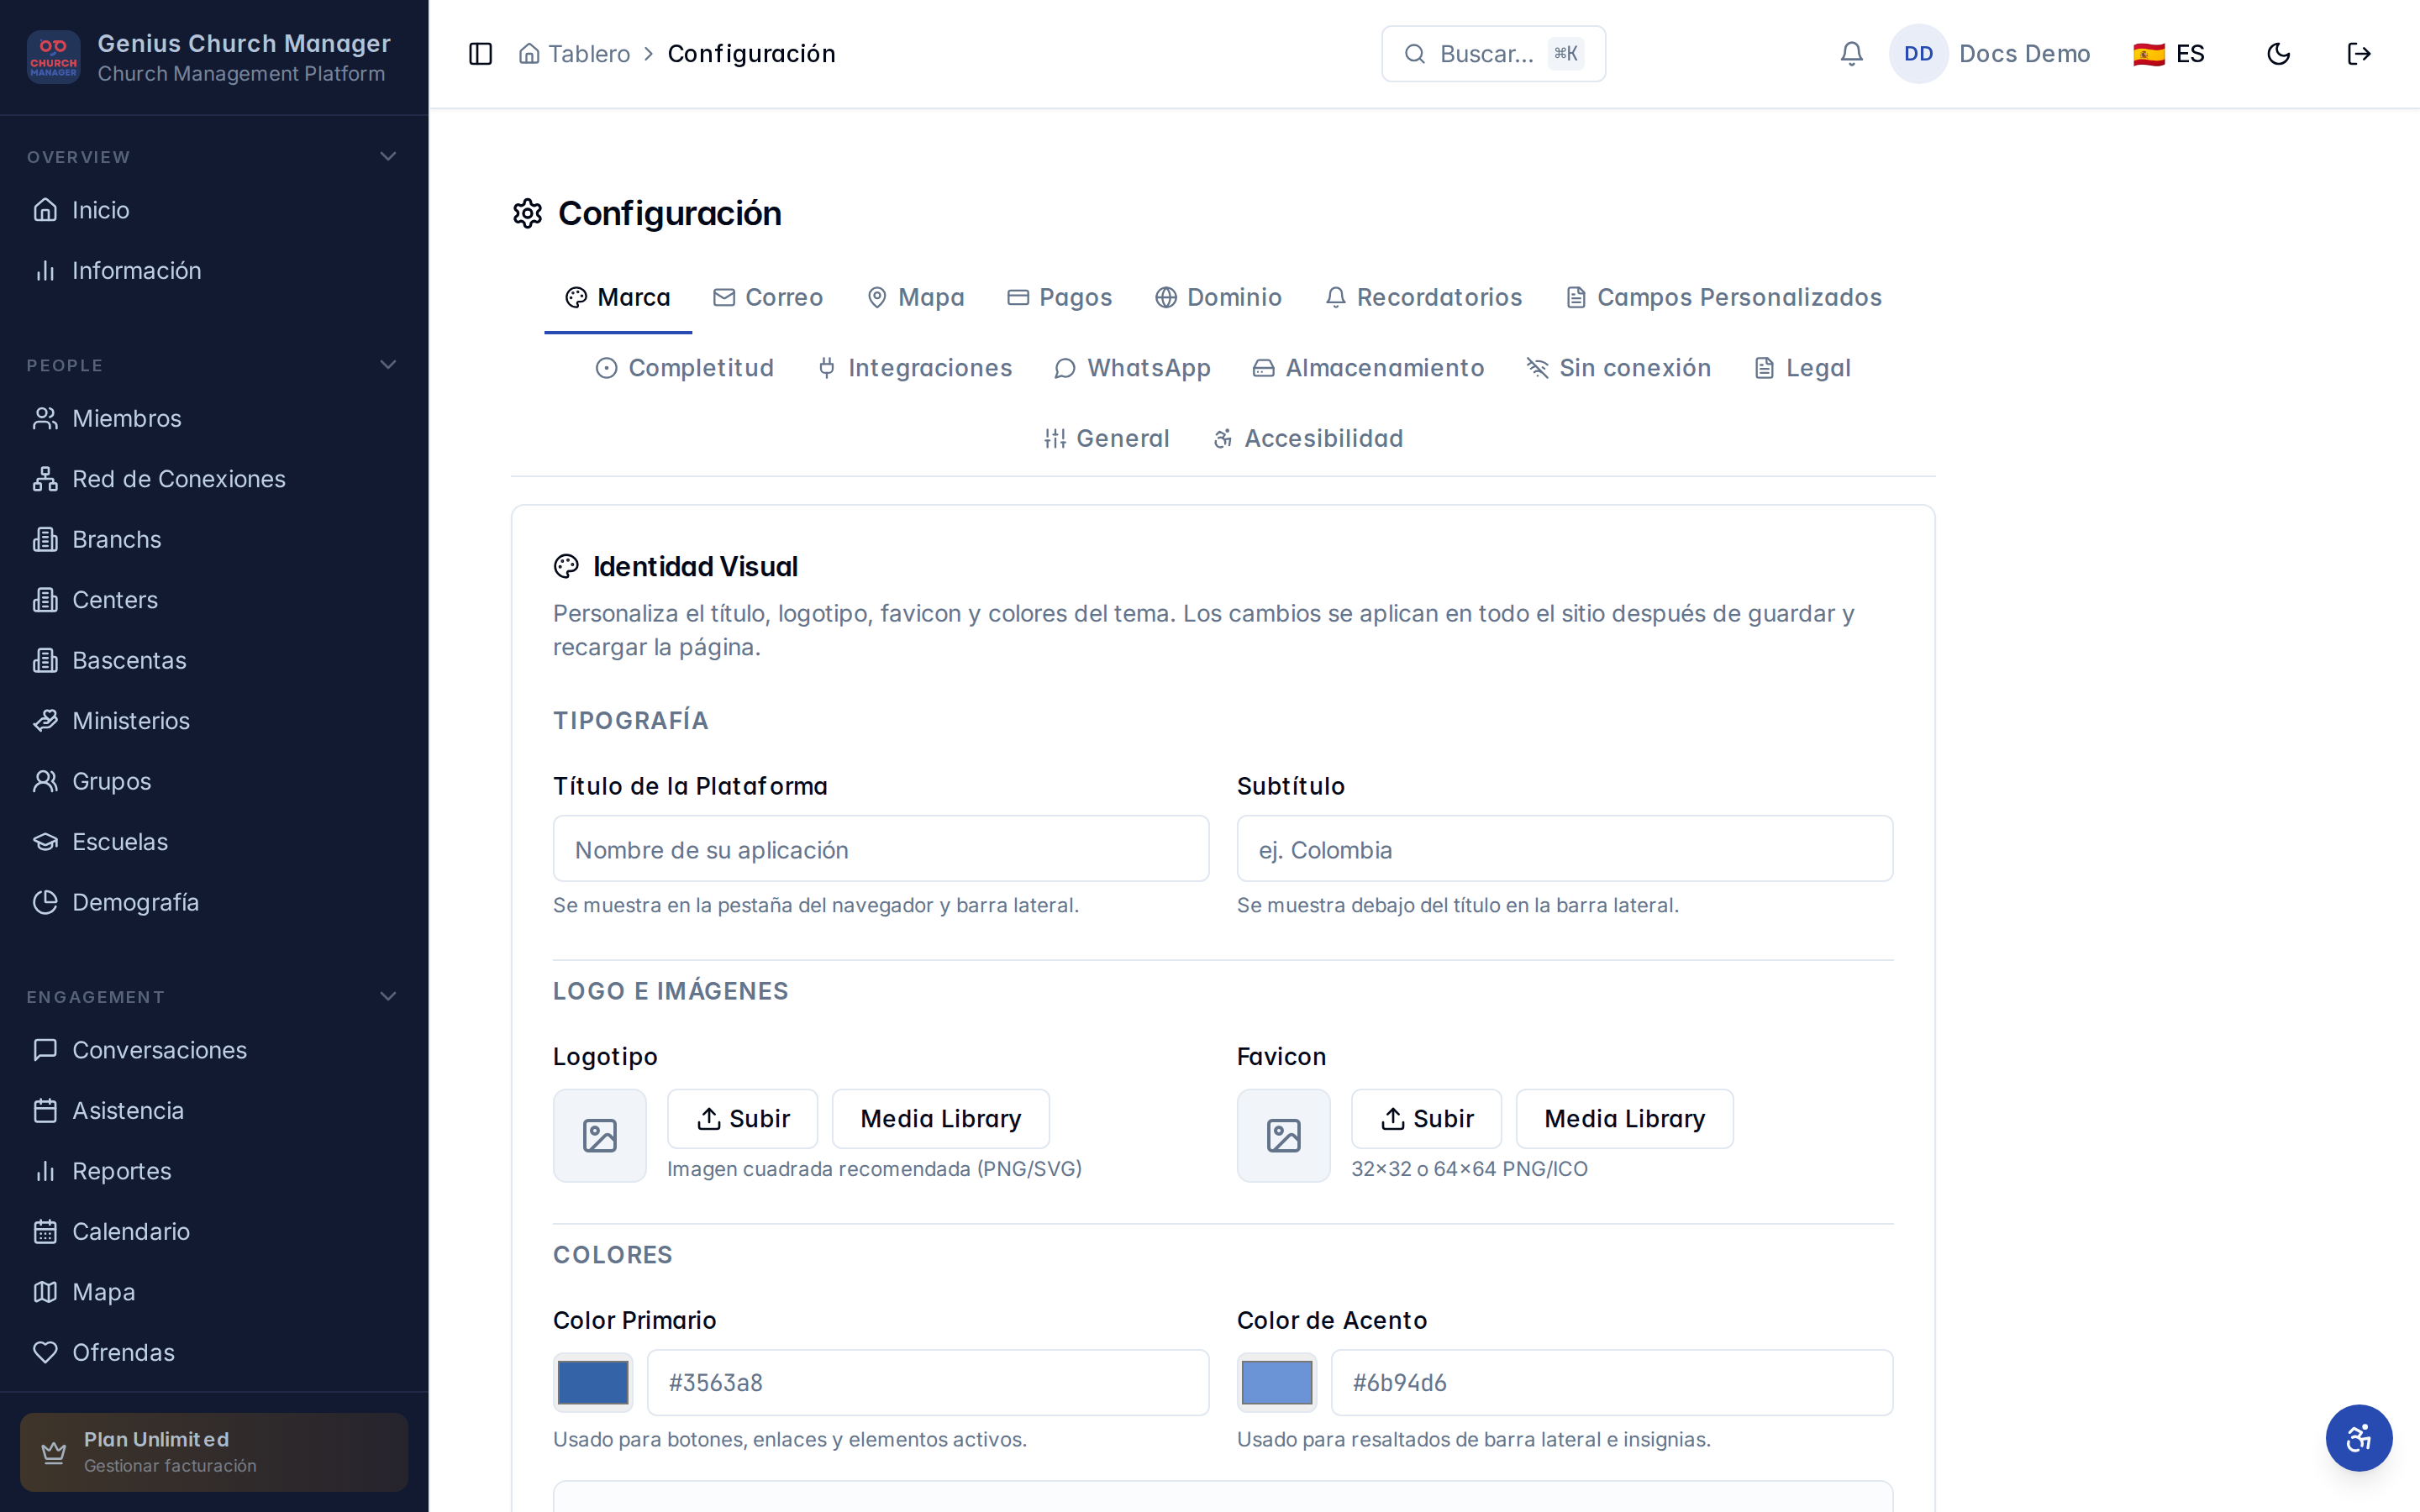Viewport: 2420px width, 1512px height.
Task: Open the General tab
Action: click(x=1106, y=438)
